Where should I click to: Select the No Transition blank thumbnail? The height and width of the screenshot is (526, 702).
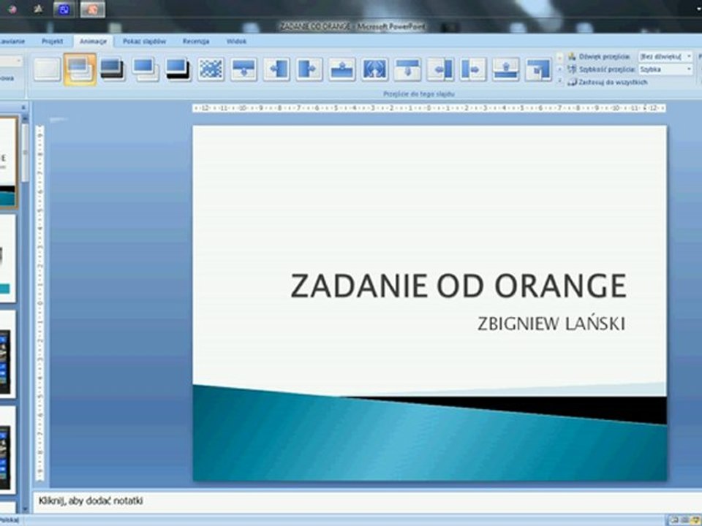[47, 69]
